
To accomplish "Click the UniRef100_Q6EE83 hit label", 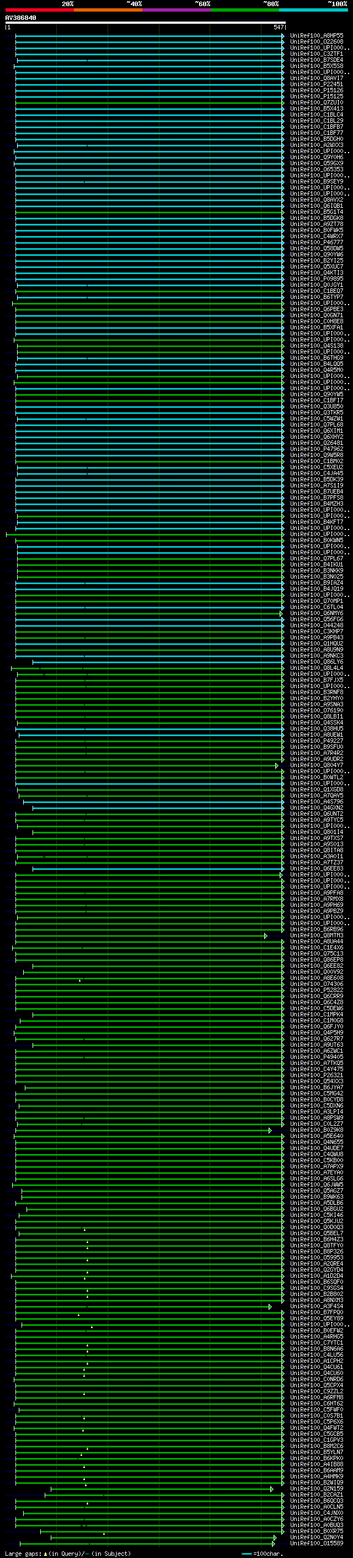I will [317, 868].
